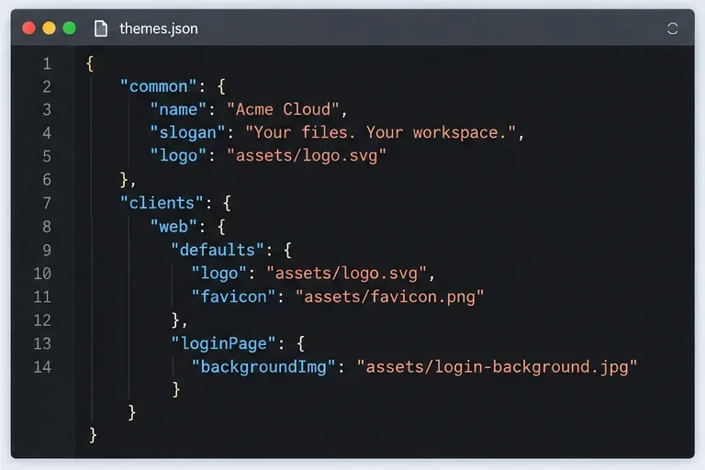This screenshot has height=470, width=705.
Task: Click the closing brace on line 6
Action: point(125,180)
